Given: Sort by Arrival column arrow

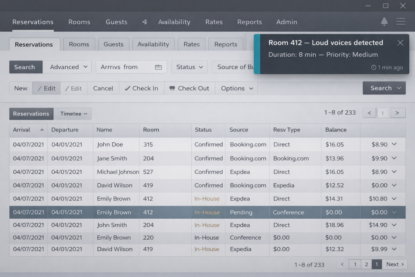Looking at the screenshot, I should tap(42, 130).
